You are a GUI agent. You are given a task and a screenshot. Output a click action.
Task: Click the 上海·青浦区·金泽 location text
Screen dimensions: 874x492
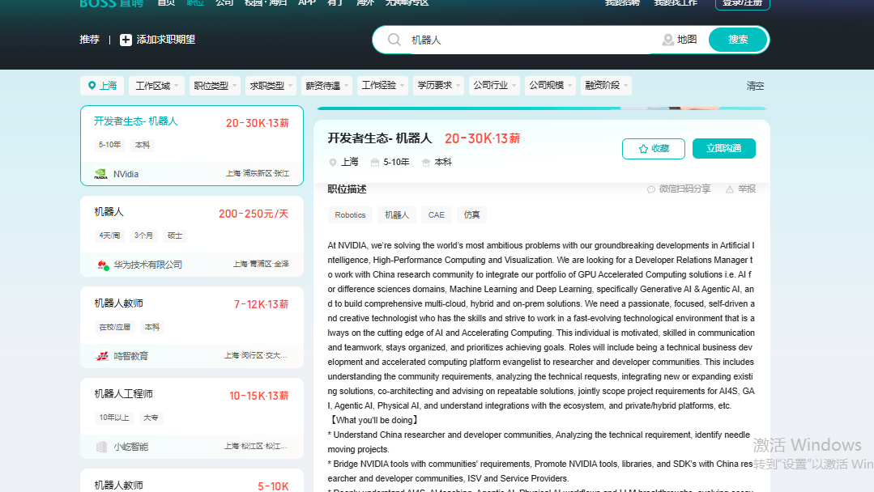click(x=261, y=265)
